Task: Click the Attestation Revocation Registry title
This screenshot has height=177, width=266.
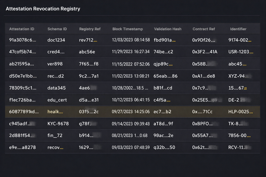Action: [43, 9]
